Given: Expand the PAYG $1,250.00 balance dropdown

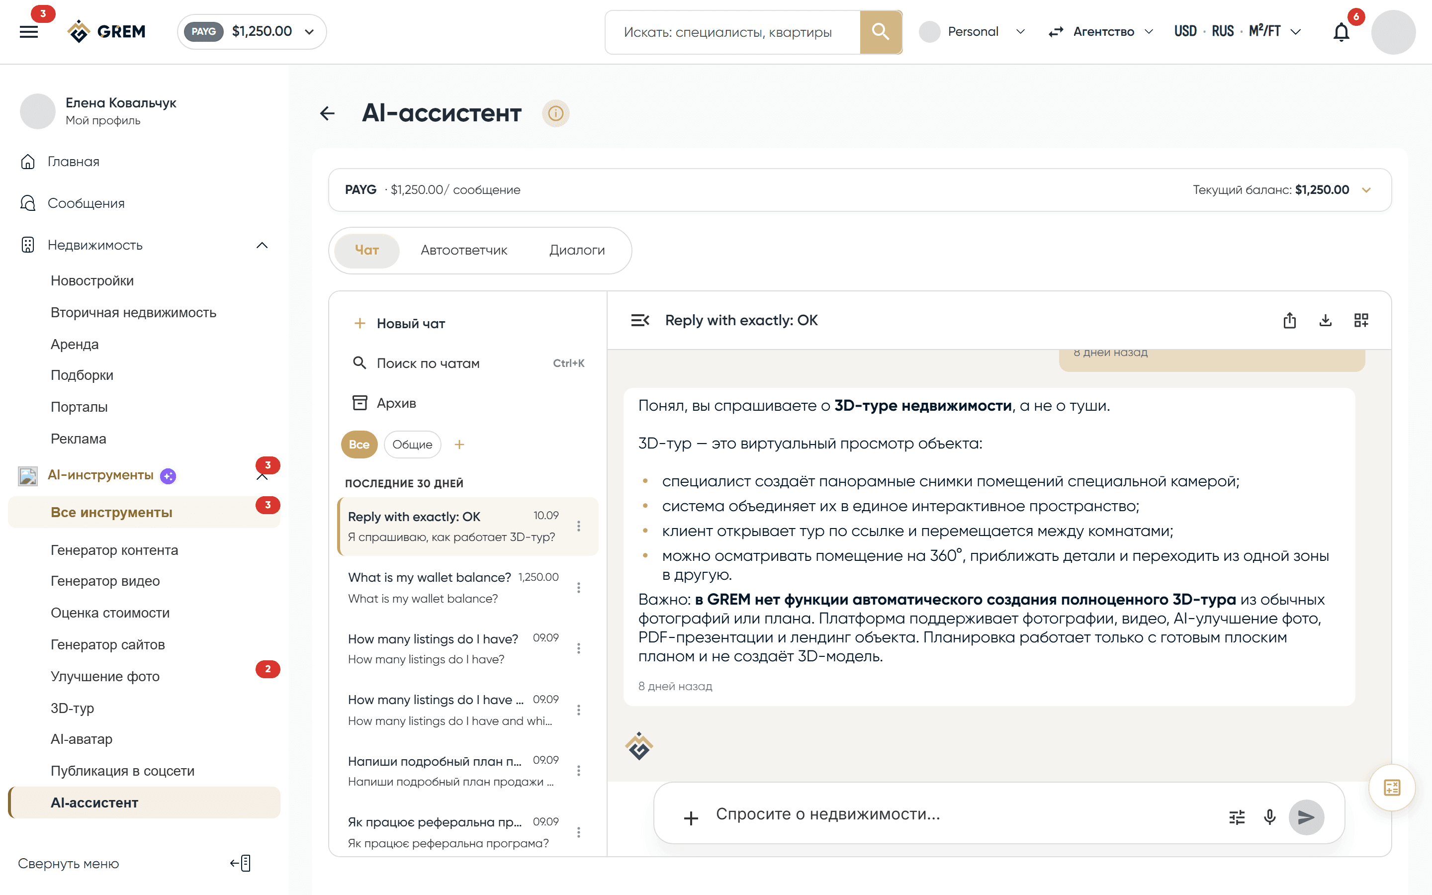Looking at the screenshot, I should [252, 32].
